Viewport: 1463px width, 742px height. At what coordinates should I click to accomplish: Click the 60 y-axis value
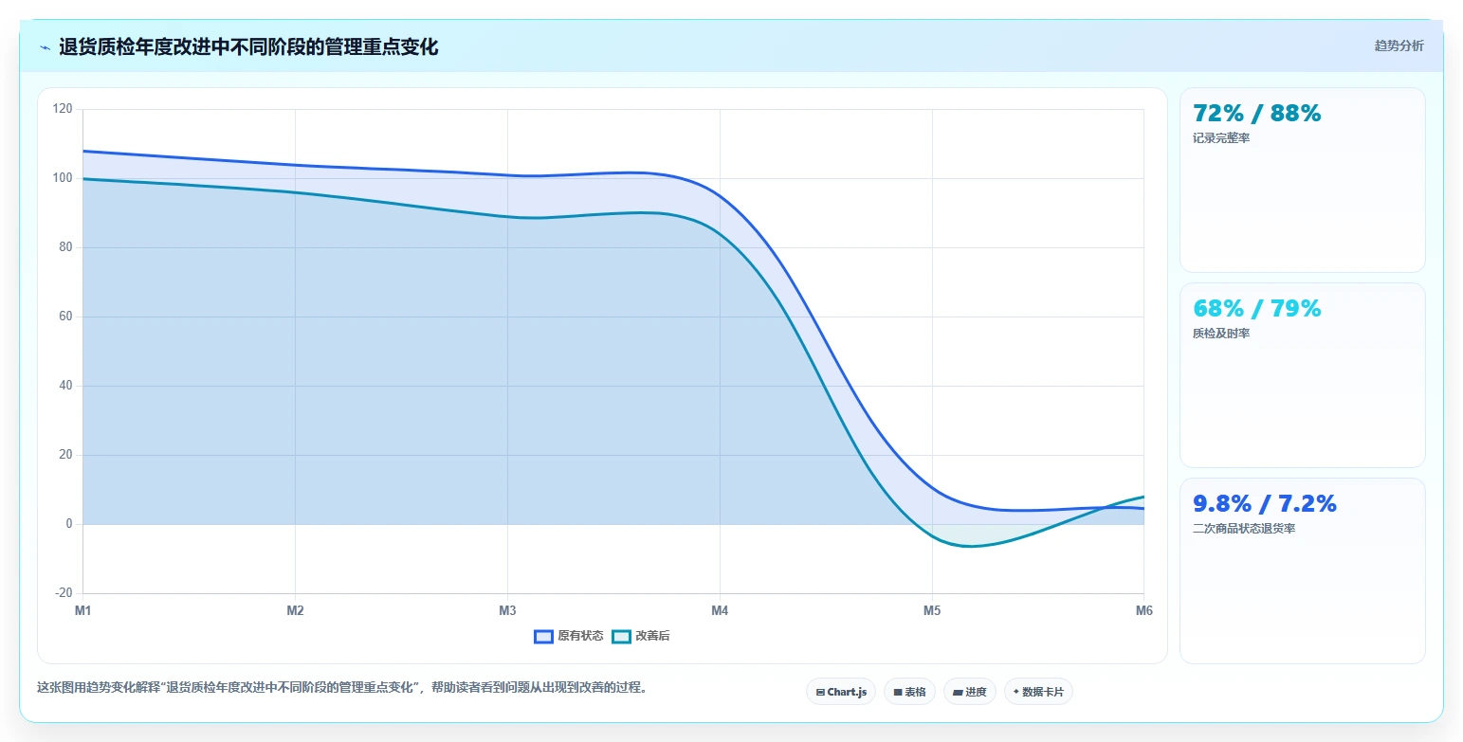click(65, 317)
